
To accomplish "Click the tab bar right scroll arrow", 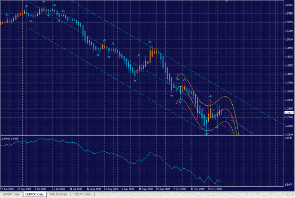I will 293,194.
